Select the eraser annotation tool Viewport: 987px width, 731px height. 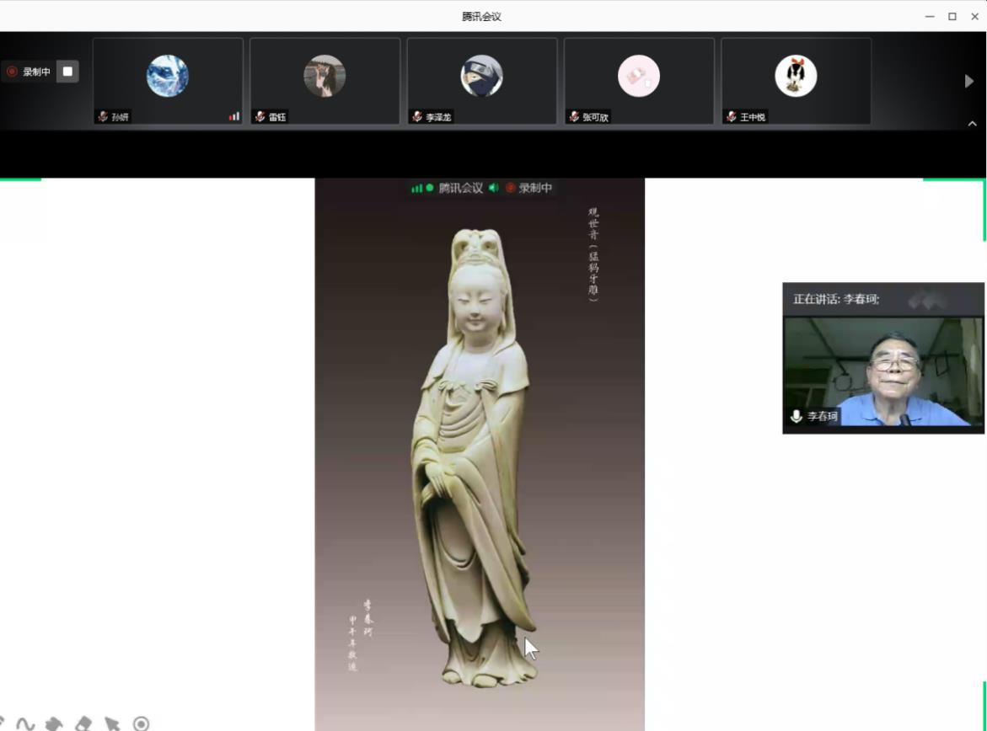pyautogui.click(x=83, y=723)
